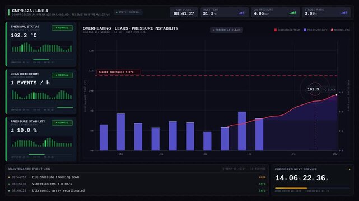
Task: Select the Oil Pressure 4.06 bar value
Action: click(259, 13)
